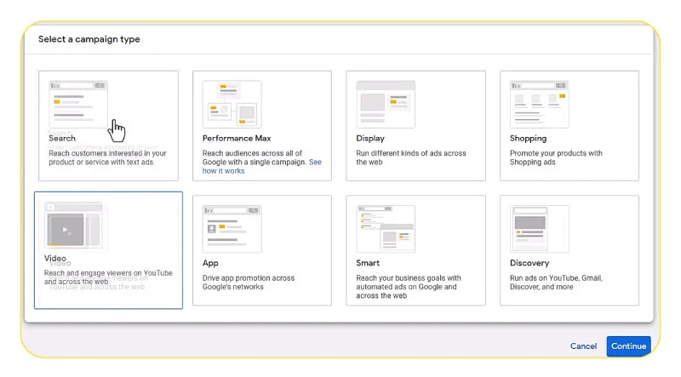Viewport: 681px width, 377px height.
Task: Select the Discovery campaign illustration
Action: tap(540, 229)
